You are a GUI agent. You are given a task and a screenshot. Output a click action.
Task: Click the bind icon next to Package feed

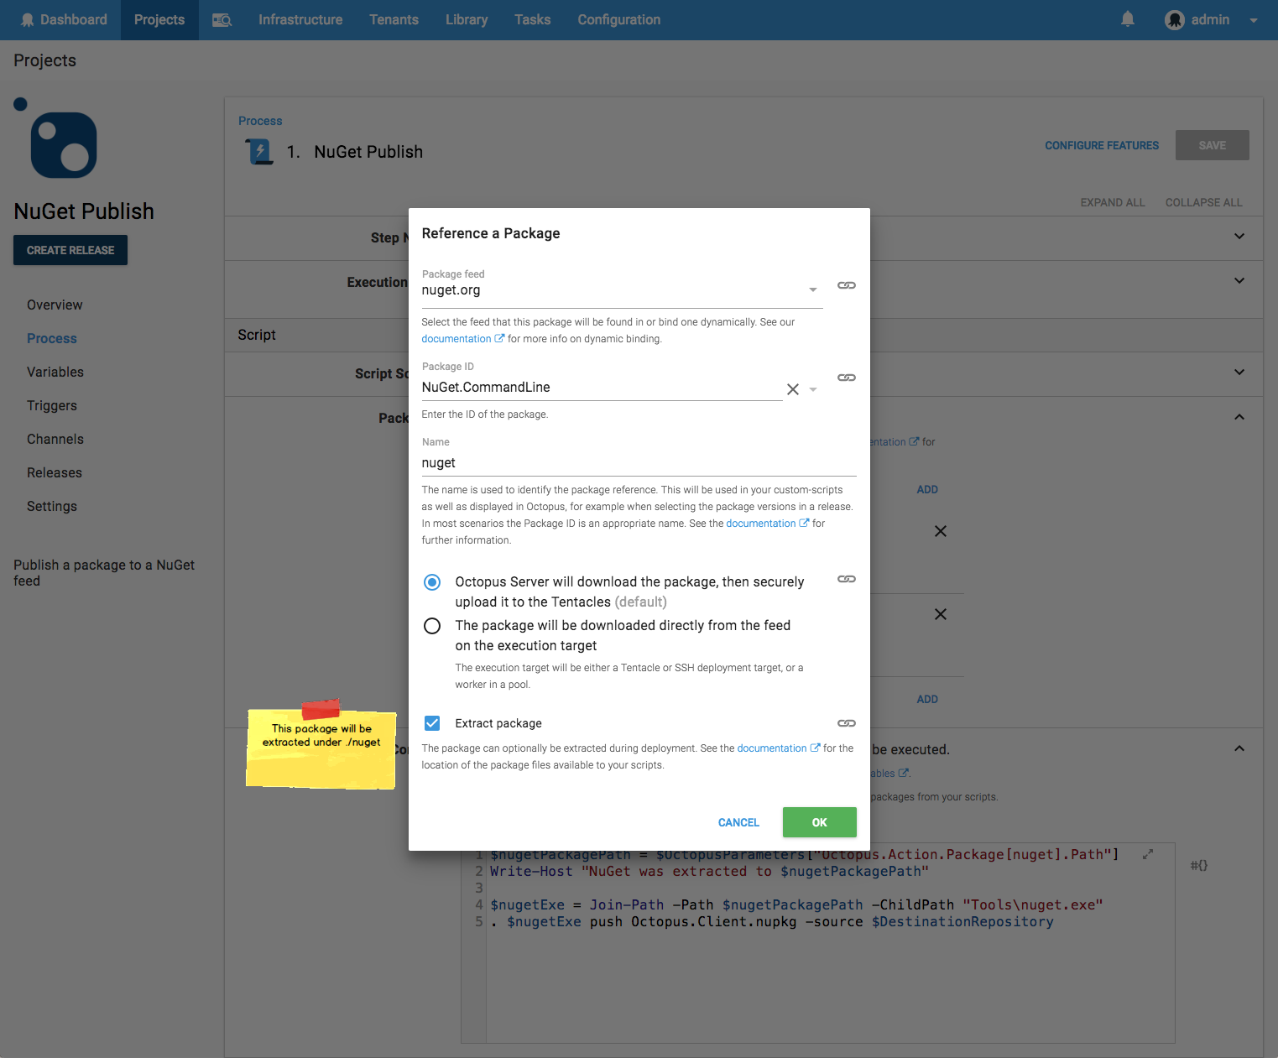[846, 285]
